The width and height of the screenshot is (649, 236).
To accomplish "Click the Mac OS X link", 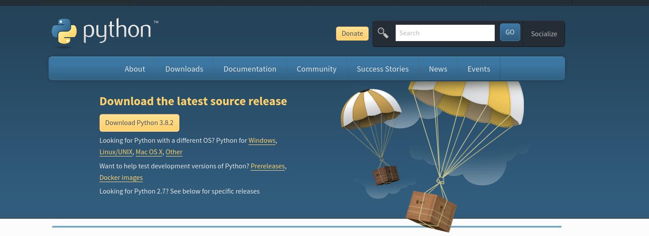I will (x=149, y=152).
